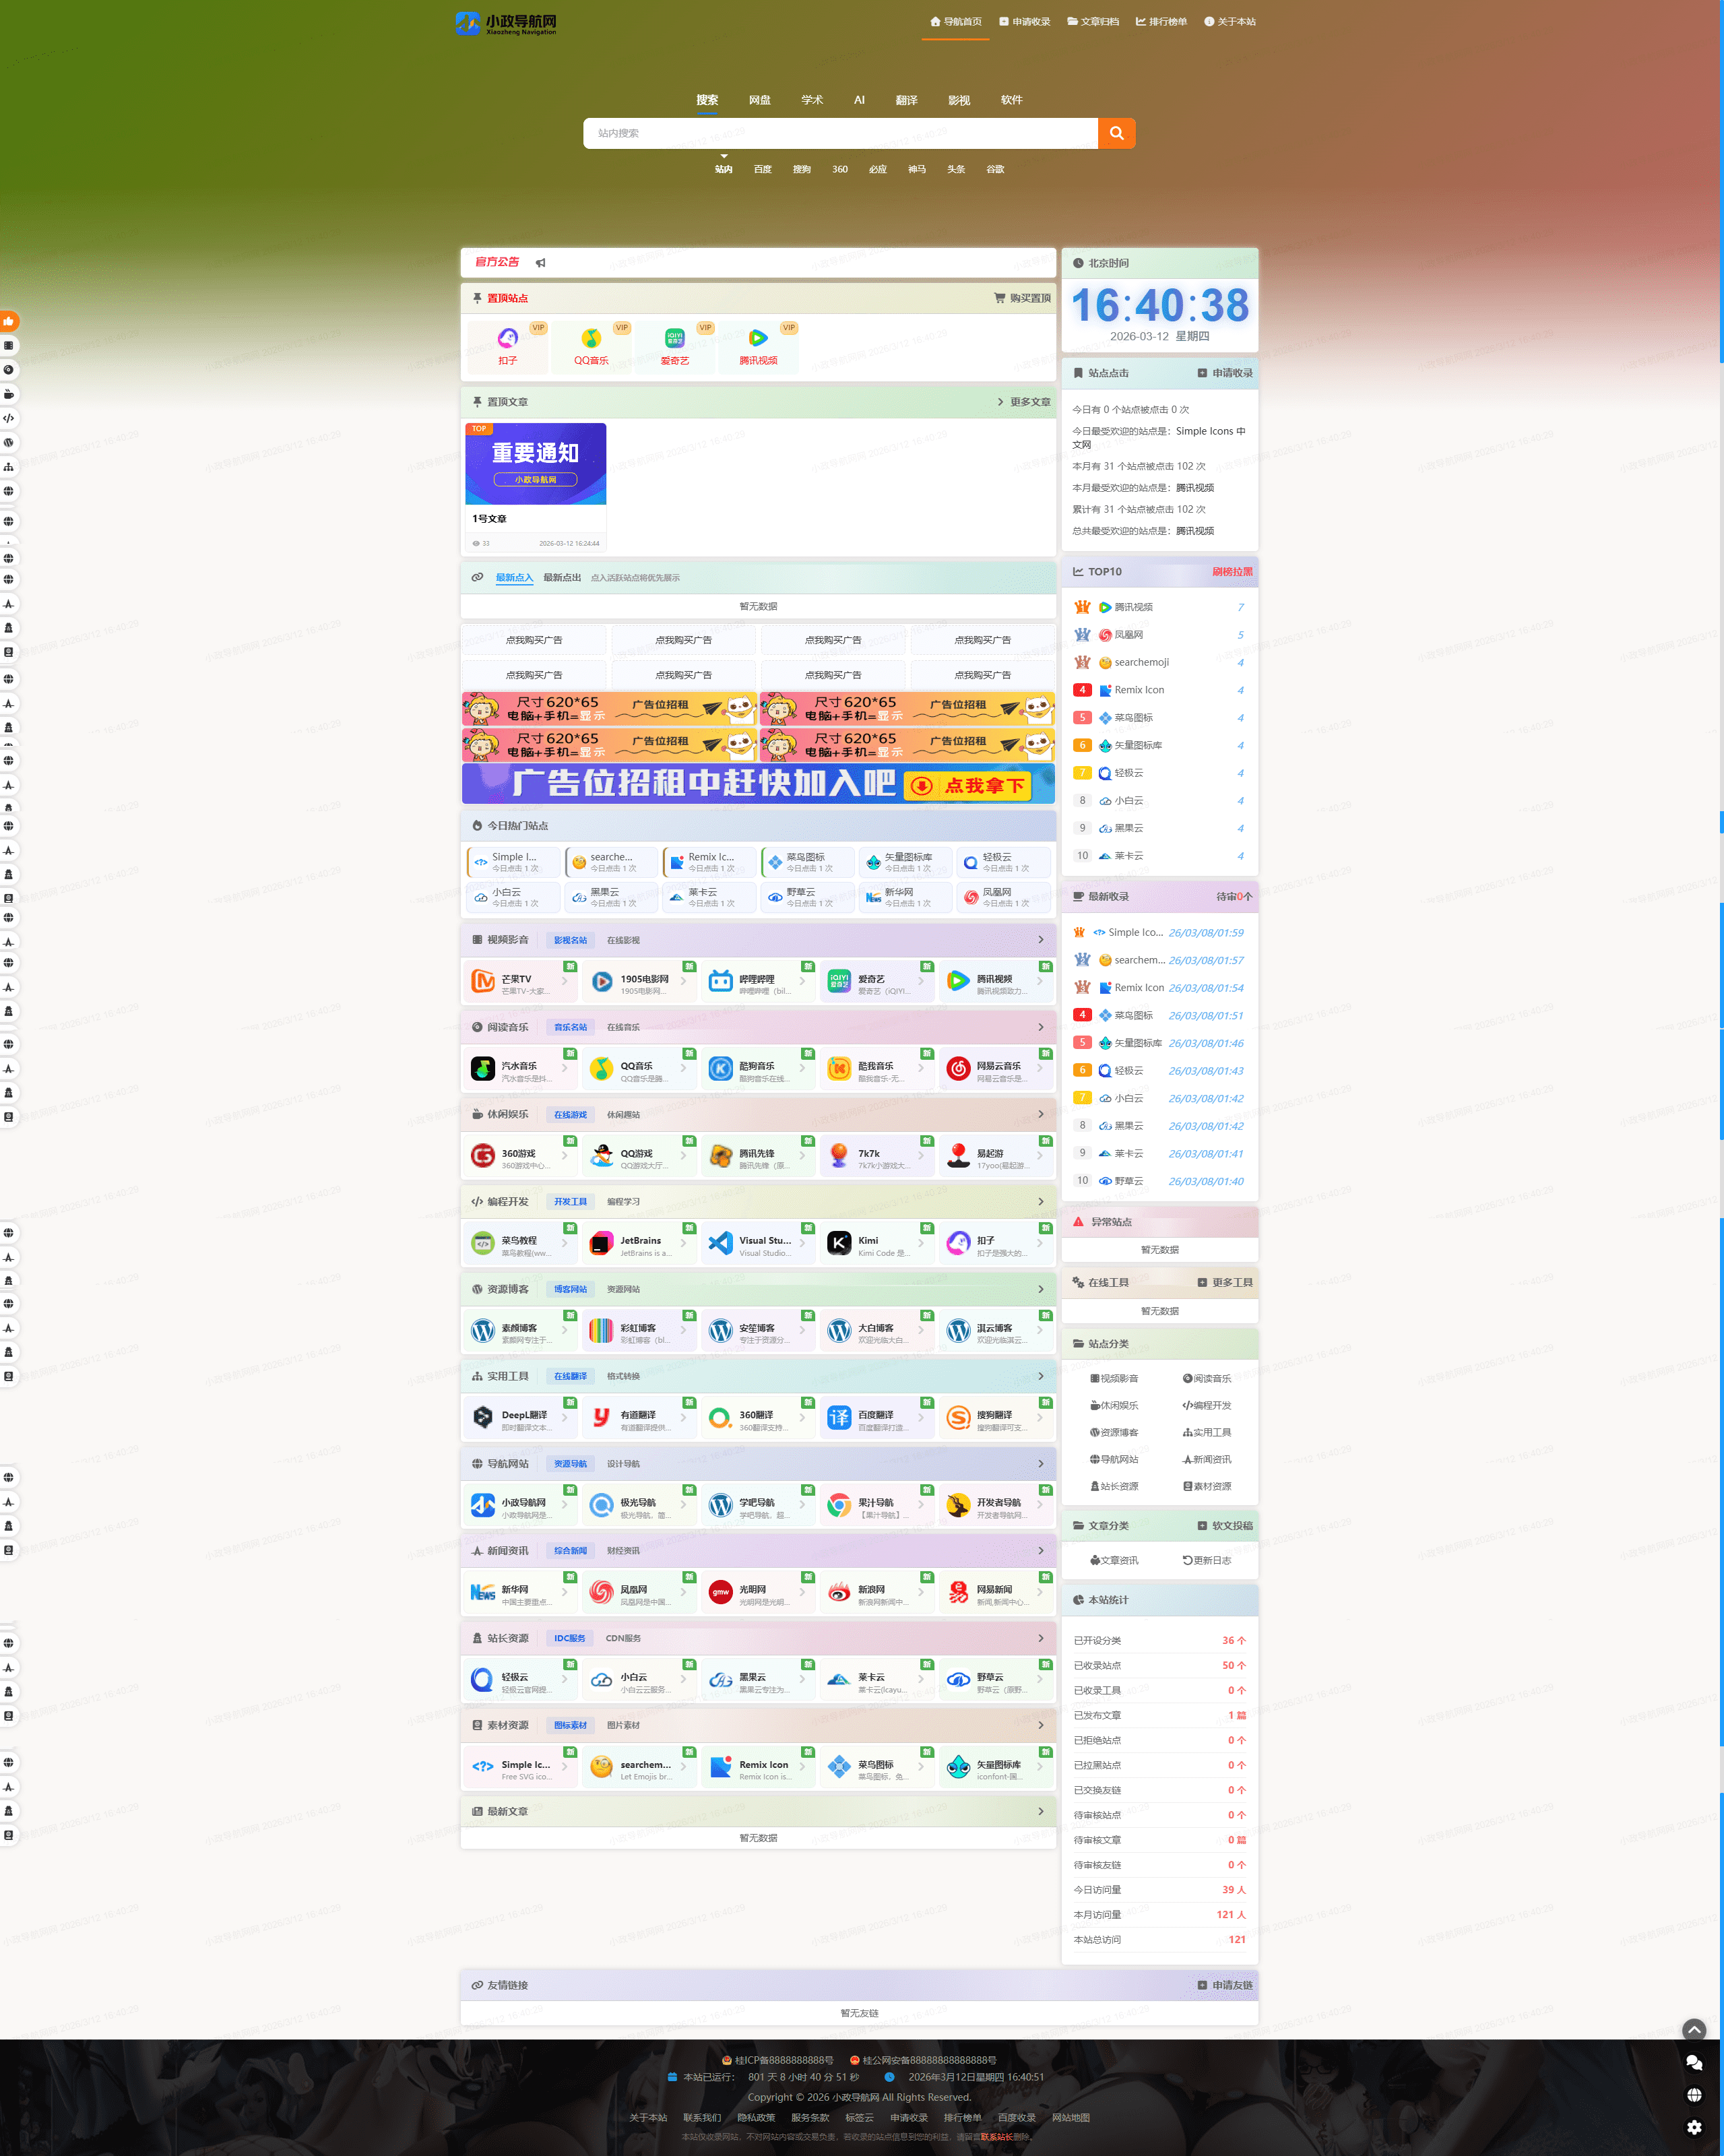This screenshot has height=2156, width=1724.
Task: Click the settings gear floating icon
Action: tap(1693, 2127)
